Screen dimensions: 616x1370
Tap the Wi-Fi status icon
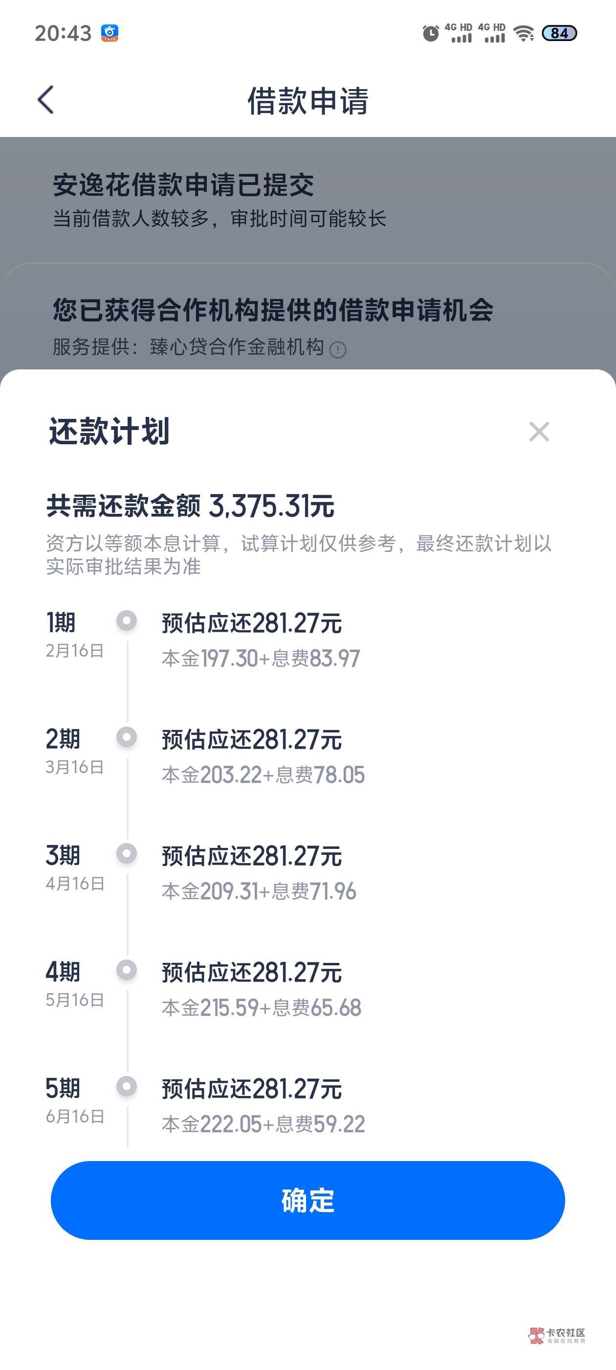(x=524, y=33)
